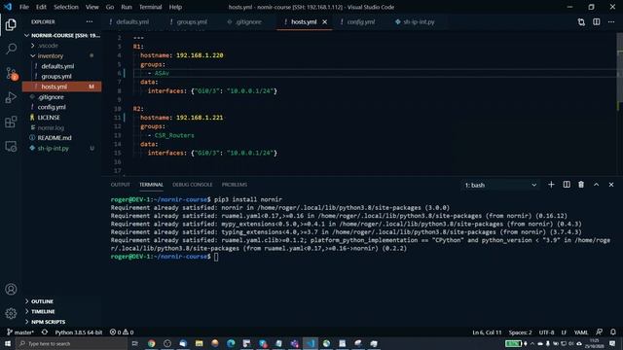The image size is (623, 350).
Task: Open the terminal selector dropdown '1: bash'
Action: pyautogui.click(x=500, y=185)
